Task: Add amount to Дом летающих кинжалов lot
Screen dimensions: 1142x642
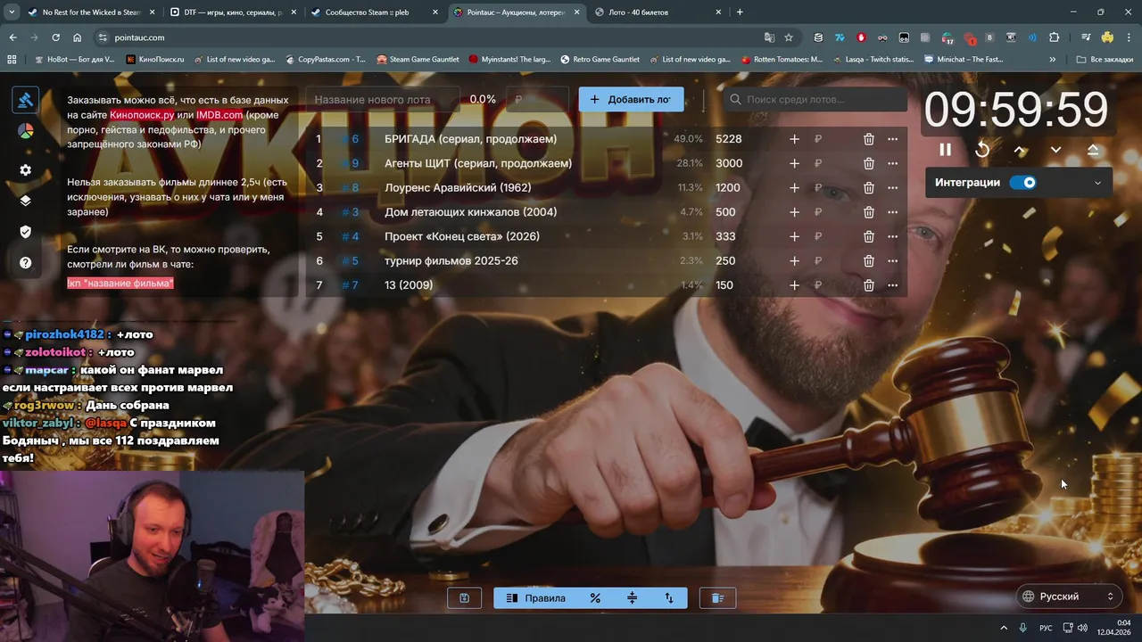Action: click(794, 212)
